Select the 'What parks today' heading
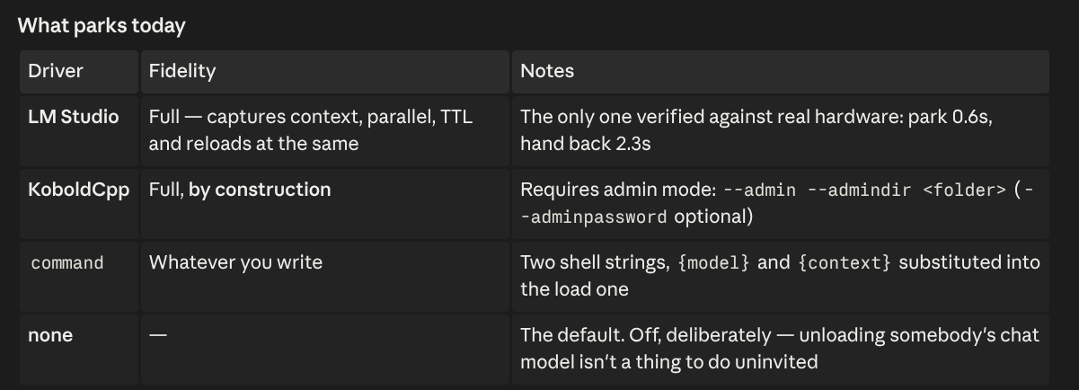The width and height of the screenshot is (1079, 390). [102, 25]
